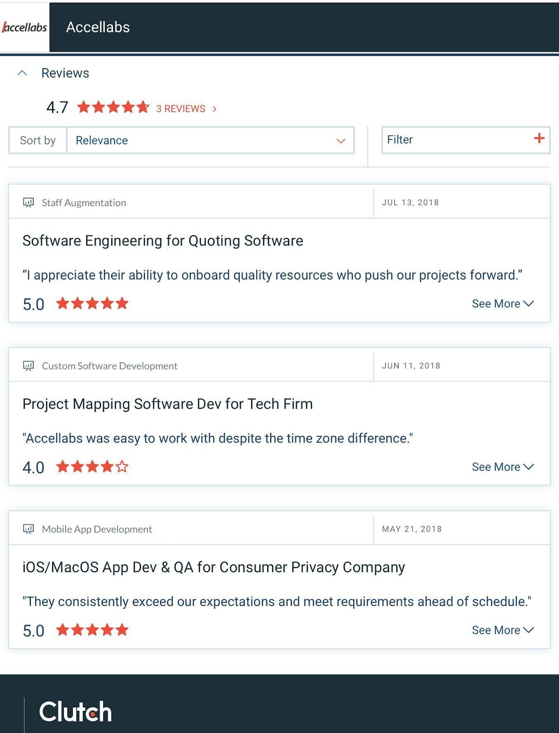559x733 pixels.
Task: Click the Sort by label
Action: (38, 140)
